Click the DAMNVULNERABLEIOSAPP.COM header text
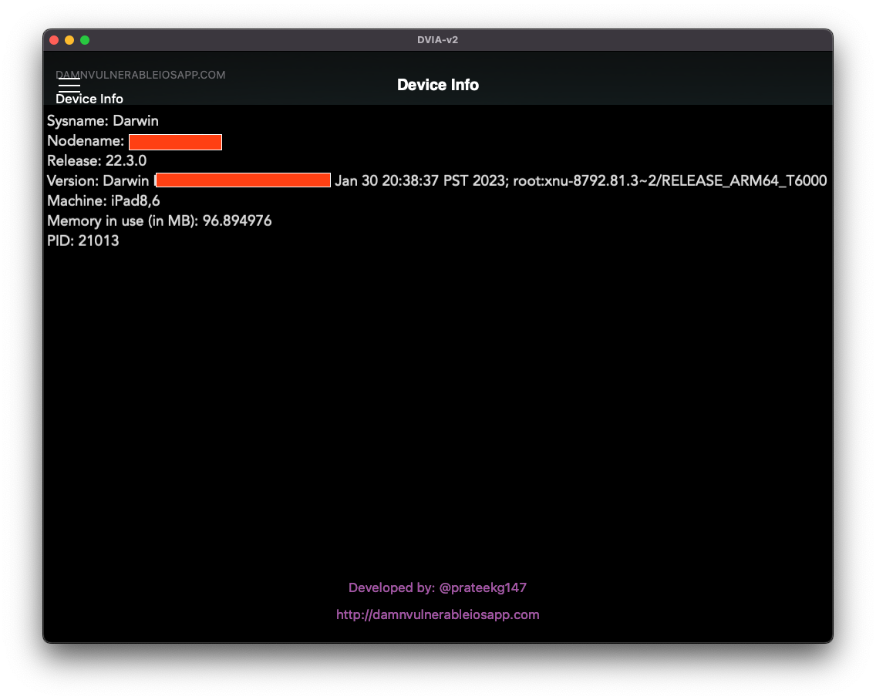 point(140,75)
